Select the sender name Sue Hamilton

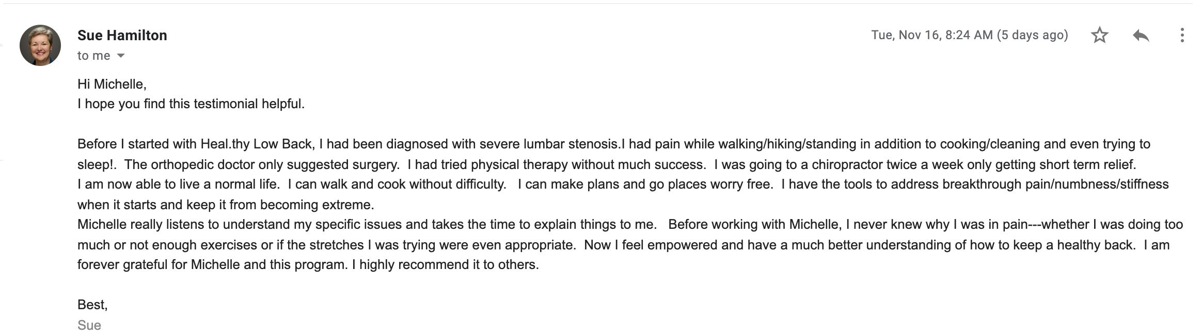pyautogui.click(x=122, y=35)
